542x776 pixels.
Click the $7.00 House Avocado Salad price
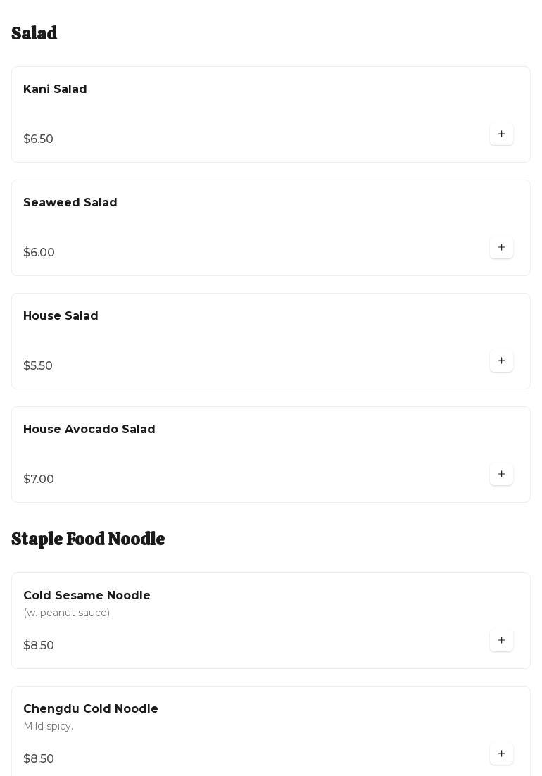(x=39, y=480)
